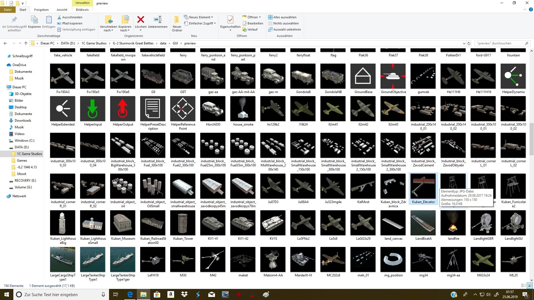Open Microsoft Edge from the taskbar
The width and height of the screenshot is (534, 300).
coord(130,294)
